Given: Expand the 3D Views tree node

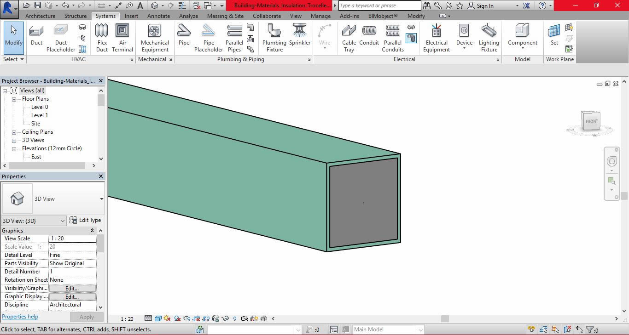Looking at the screenshot, I should (14, 140).
